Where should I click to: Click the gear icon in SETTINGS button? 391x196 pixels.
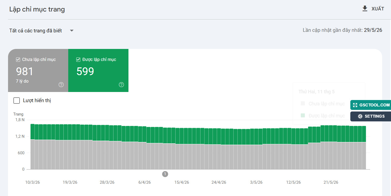(x=360, y=116)
